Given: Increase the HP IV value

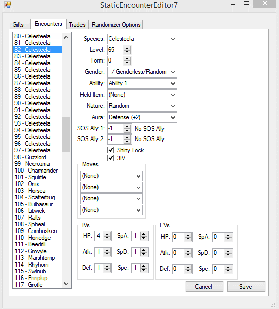Looking at the screenshot, I should [x=107, y=234].
